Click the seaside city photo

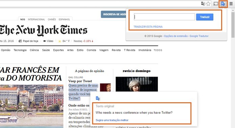pos(32,106)
